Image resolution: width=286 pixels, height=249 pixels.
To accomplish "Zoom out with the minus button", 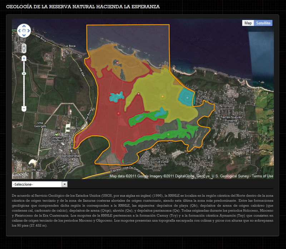I will [24, 108].
